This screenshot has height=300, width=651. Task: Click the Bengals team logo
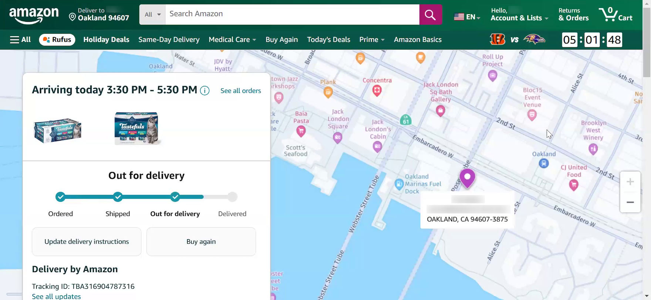click(497, 39)
